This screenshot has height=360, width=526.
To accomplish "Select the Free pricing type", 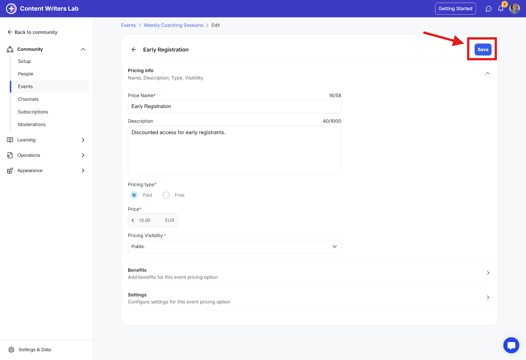I will [x=166, y=195].
